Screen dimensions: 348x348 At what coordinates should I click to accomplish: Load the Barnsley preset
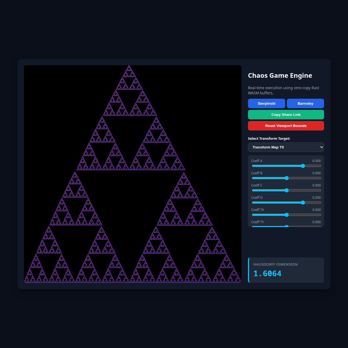(305, 103)
